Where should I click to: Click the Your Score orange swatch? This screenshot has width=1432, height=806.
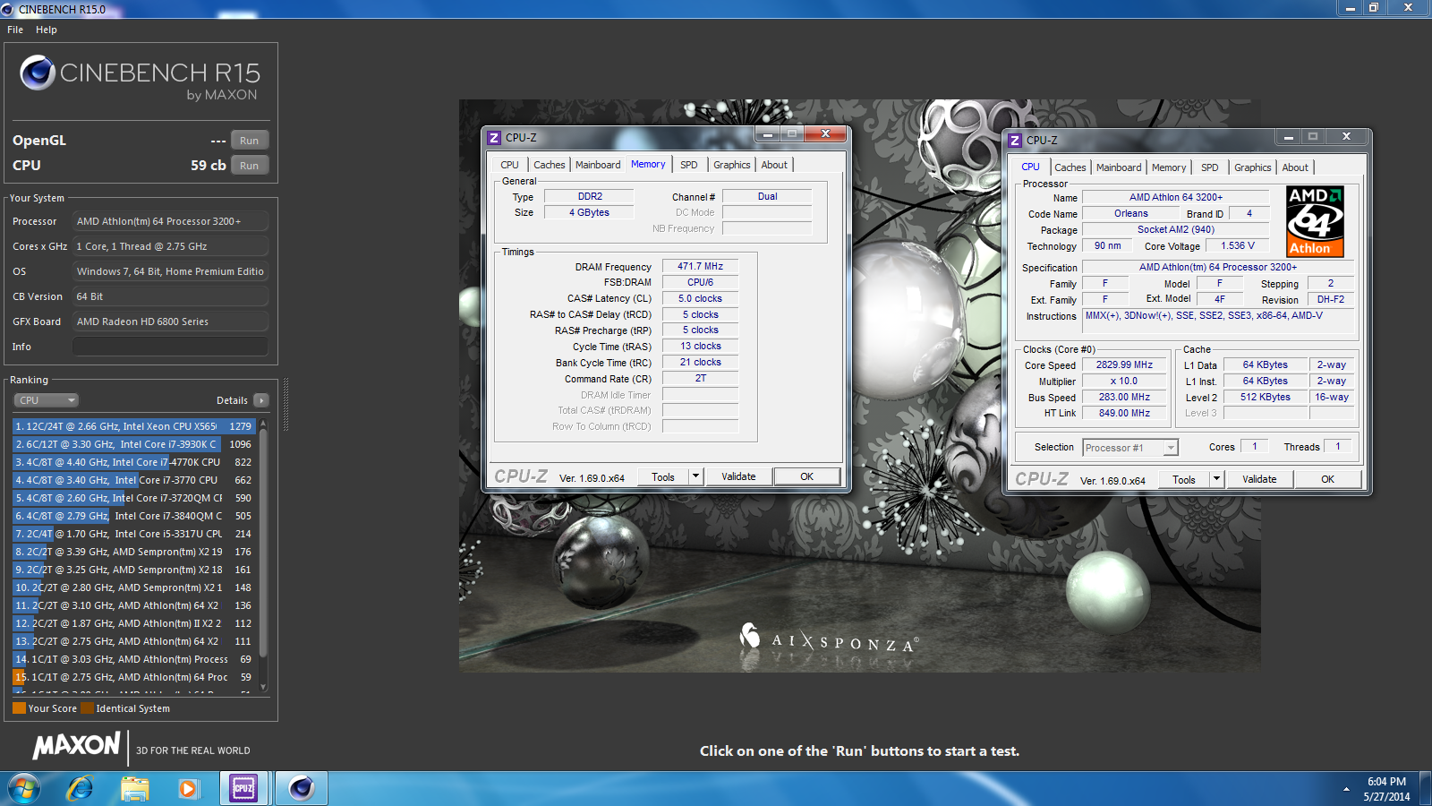[19, 708]
